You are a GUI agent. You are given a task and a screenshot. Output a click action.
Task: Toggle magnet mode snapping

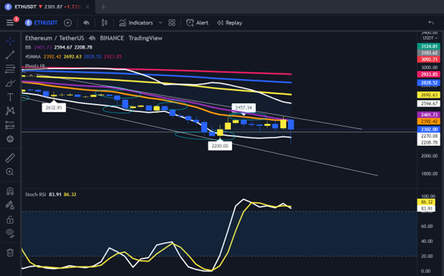coord(10,191)
